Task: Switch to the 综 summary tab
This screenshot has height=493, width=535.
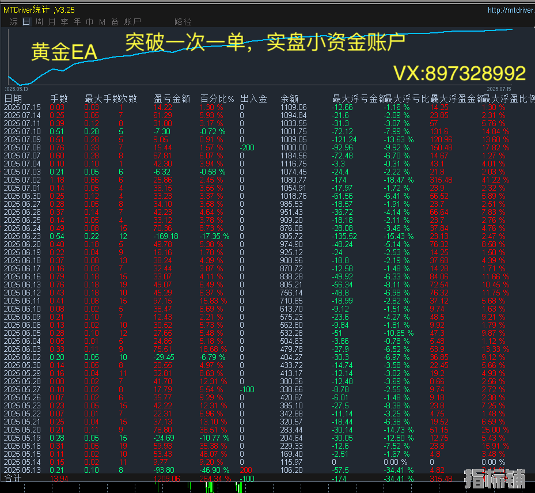Action: coord(14,22)
